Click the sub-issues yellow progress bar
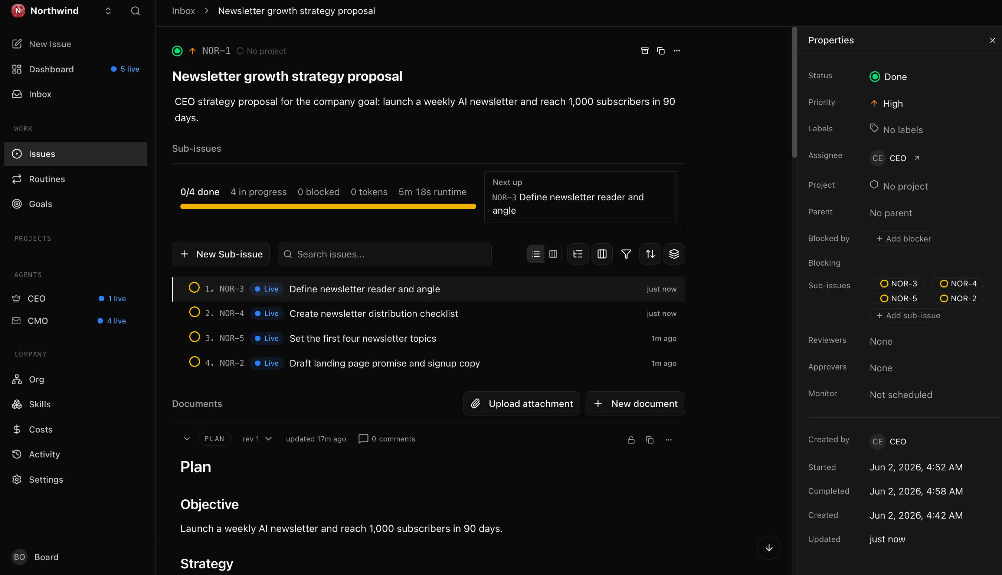Screen dimensions: 1002x575 328,207
